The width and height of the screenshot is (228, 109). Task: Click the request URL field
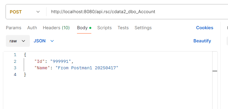click(x=137, y=12)
